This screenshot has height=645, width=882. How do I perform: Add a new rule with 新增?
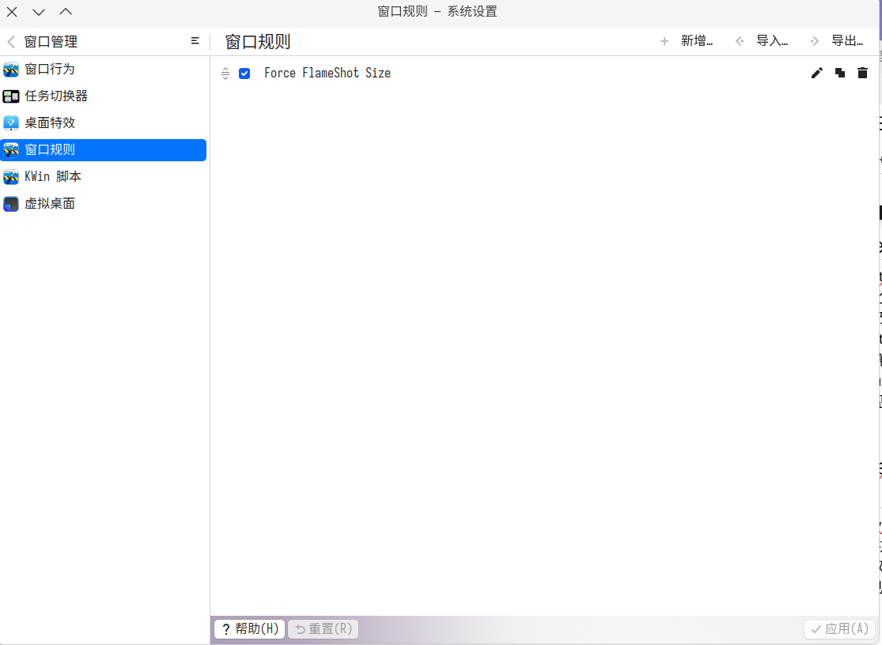[x=687, y=41]
